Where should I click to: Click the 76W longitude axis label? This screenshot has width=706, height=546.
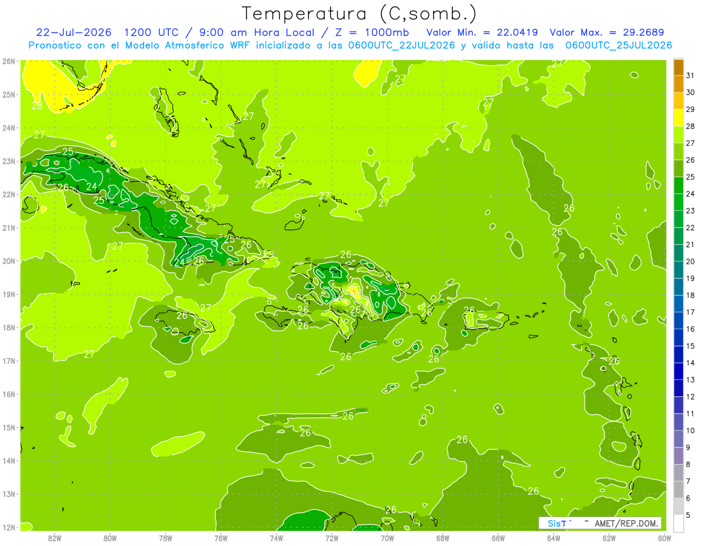pyautogui.click(x=221, y=538)
